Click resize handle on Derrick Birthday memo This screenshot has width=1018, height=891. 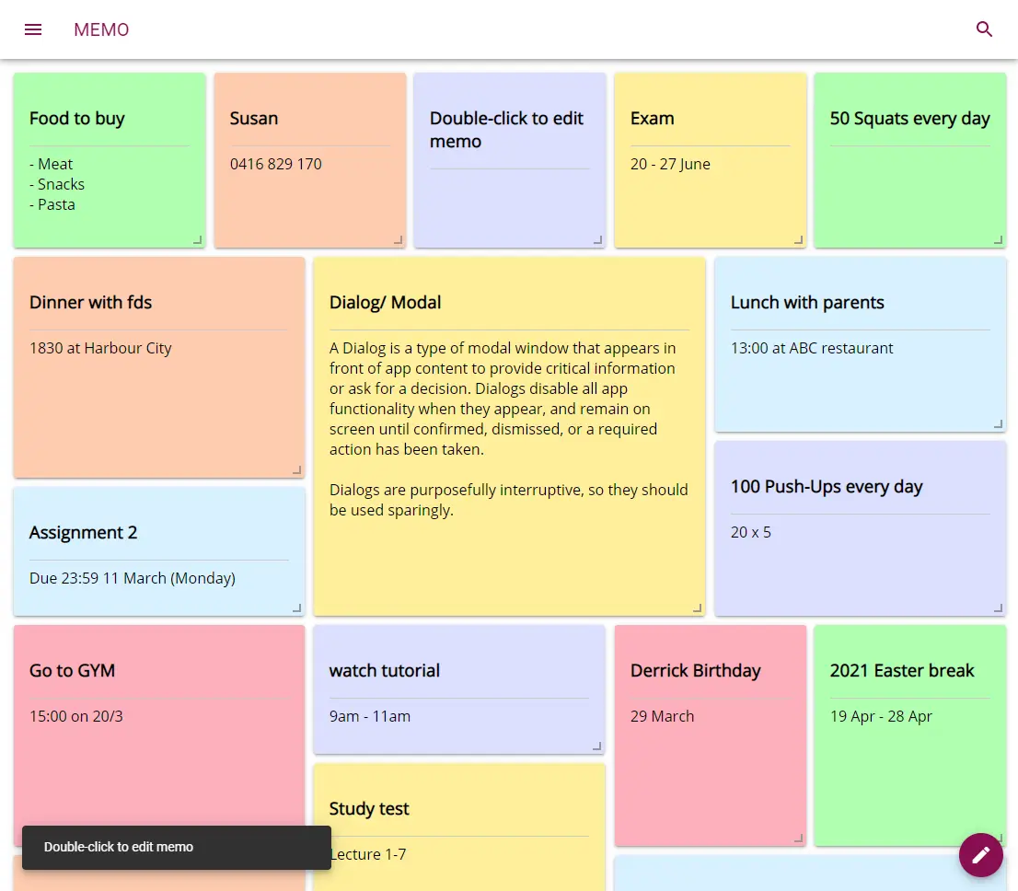coord(798,838)
